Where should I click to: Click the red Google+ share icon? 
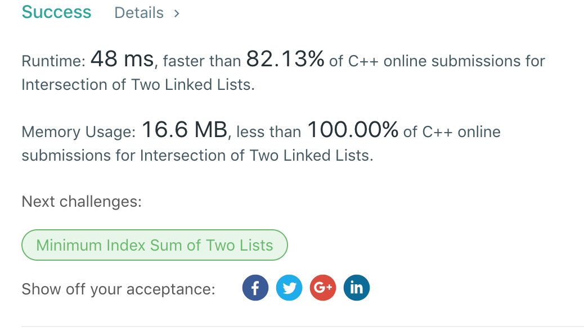tap(323, 288)
